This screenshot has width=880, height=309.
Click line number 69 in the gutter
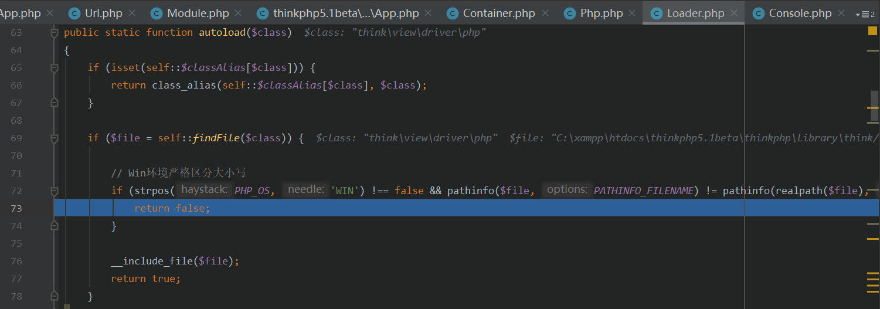click(x=16, y=138)
